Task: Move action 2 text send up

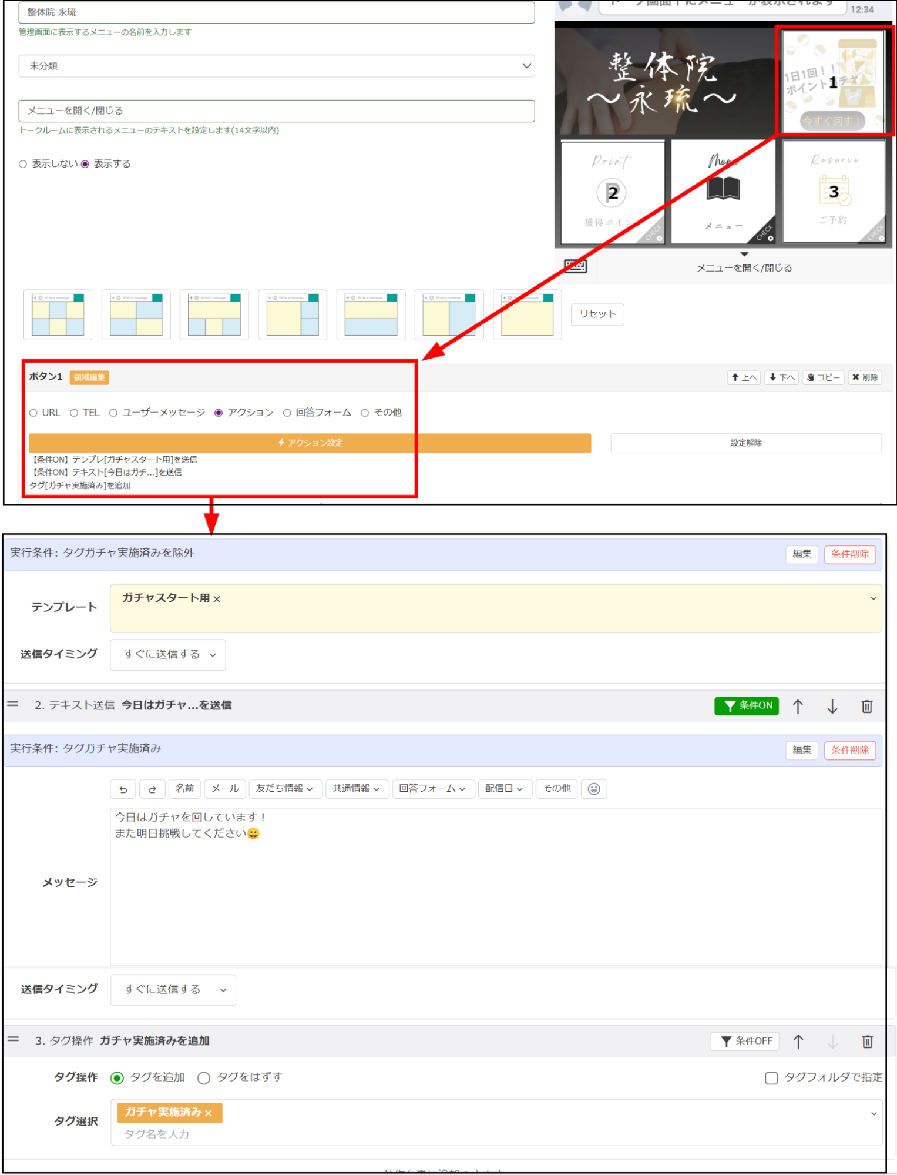Action: tap(798, 706)
